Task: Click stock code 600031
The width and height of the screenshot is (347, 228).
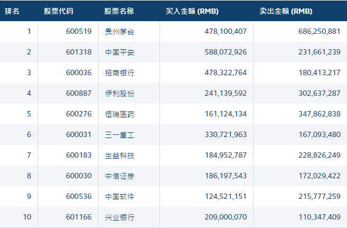Action: pyautogui.click(x=79, y=134)
